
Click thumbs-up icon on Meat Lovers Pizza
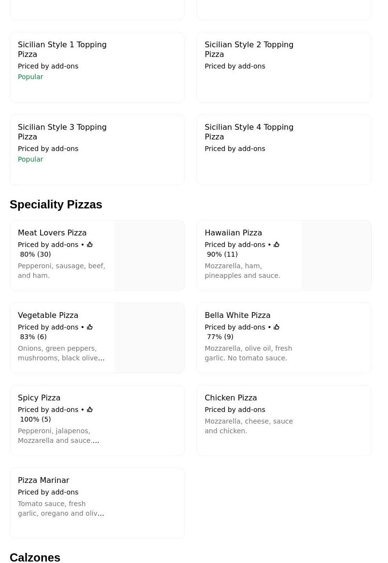coord(90,245)
